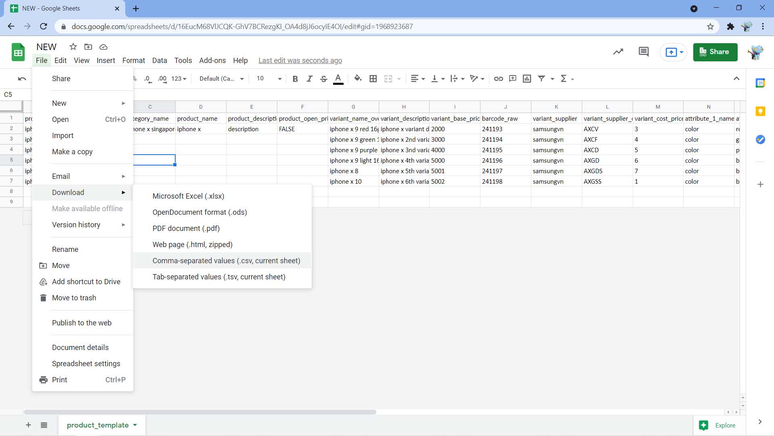Image resolution: width=774 pixels, height=436 pixels.
Task: Click Publish to the web
Action: 83,323
